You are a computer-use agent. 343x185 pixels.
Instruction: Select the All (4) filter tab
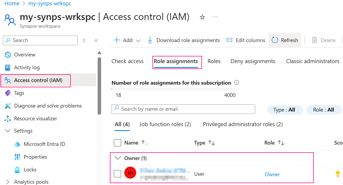[122, 124]
